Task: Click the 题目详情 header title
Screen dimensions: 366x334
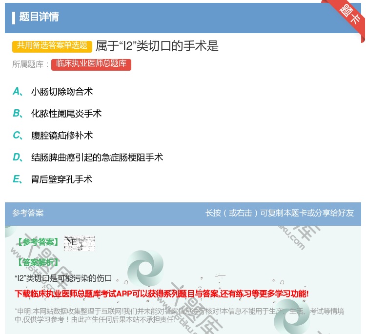Action: pyautogui.click(x=39, y=17)
